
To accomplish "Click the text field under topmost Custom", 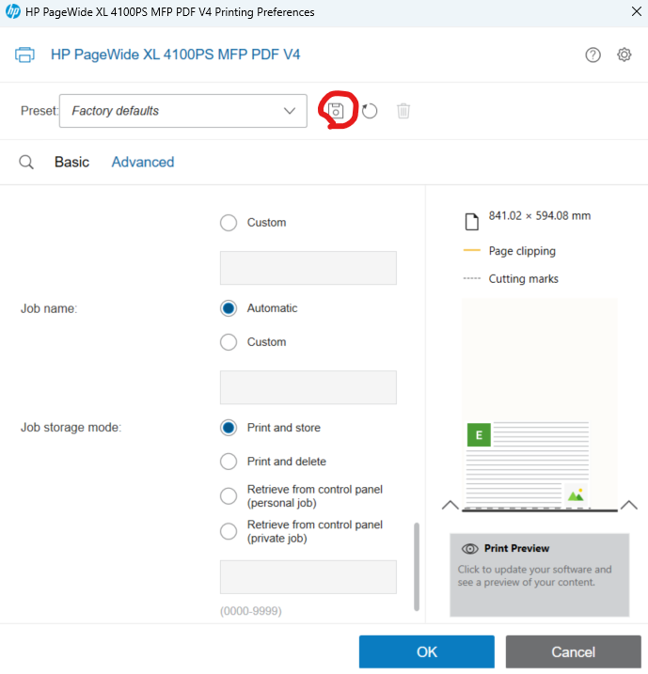I will click(308, 268).
